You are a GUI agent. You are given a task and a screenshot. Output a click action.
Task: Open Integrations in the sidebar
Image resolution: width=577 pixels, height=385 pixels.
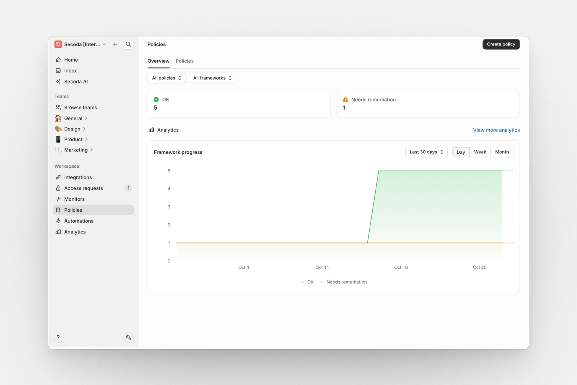[x=78, y=177]
